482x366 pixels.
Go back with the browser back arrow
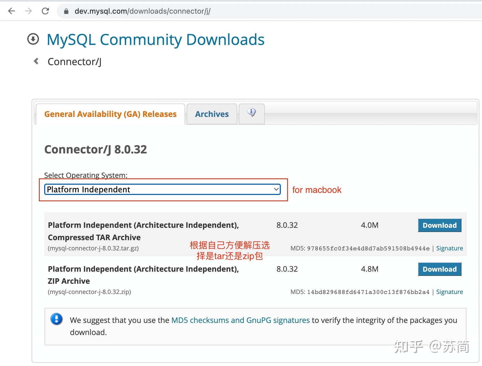pyautogui.click(x=12, y=11)
